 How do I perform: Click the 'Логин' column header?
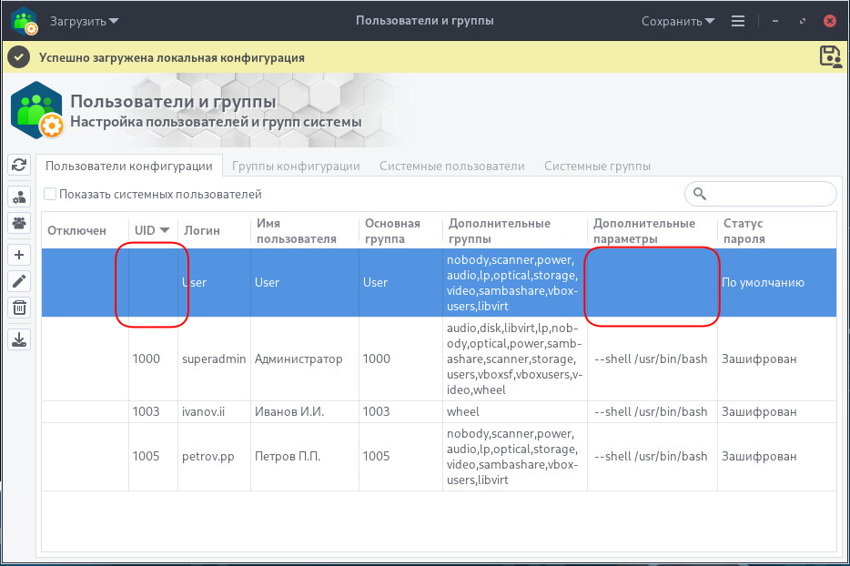[202, 230]
